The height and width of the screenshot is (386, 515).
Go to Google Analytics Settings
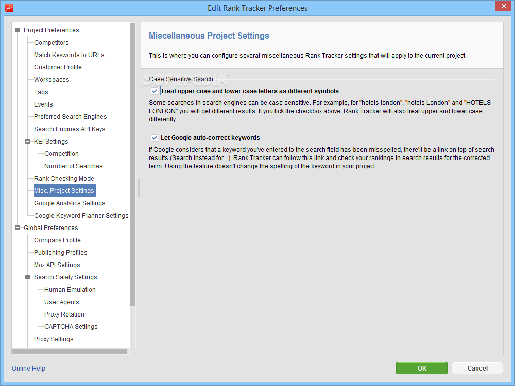pos(70,203)
